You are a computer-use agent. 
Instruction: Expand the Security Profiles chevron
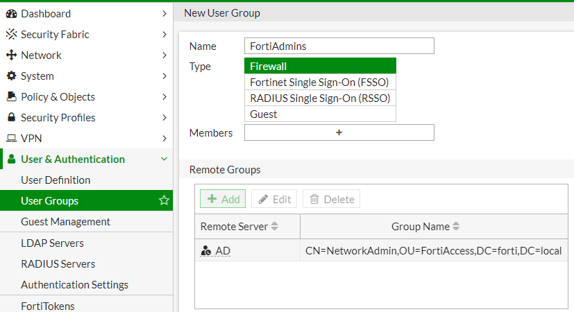[164, 117]
